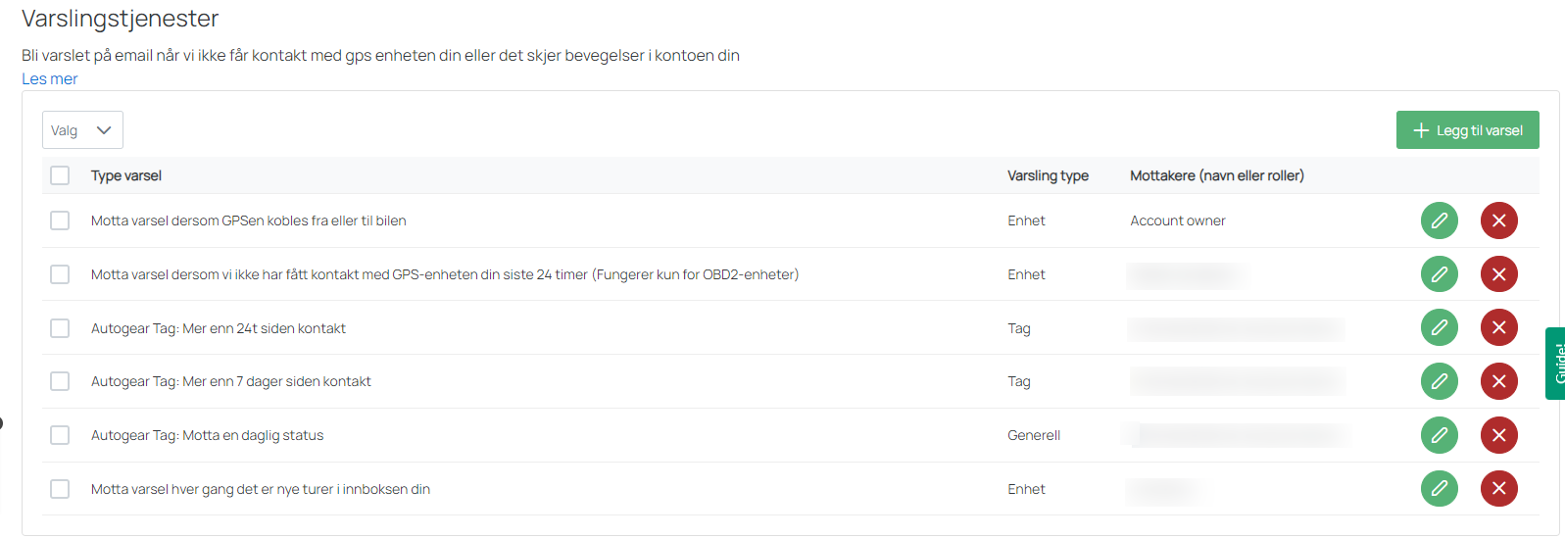Delete the GPS disconnect alert row

(x=1498, y=220)
